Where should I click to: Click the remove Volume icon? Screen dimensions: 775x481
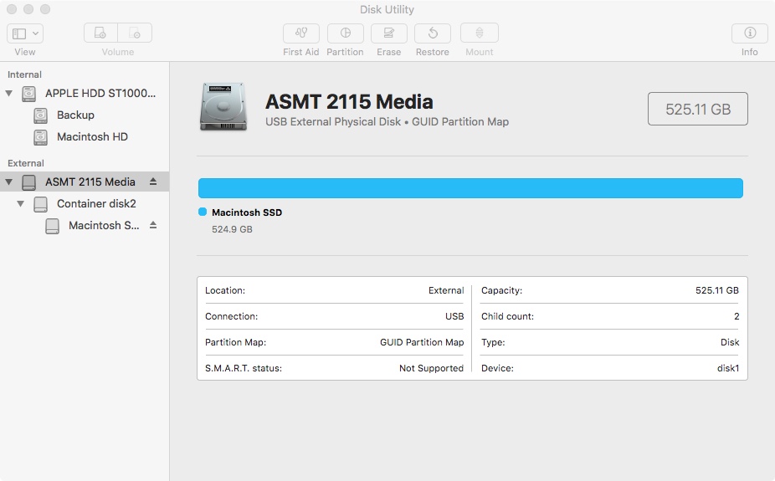point(135,33)
